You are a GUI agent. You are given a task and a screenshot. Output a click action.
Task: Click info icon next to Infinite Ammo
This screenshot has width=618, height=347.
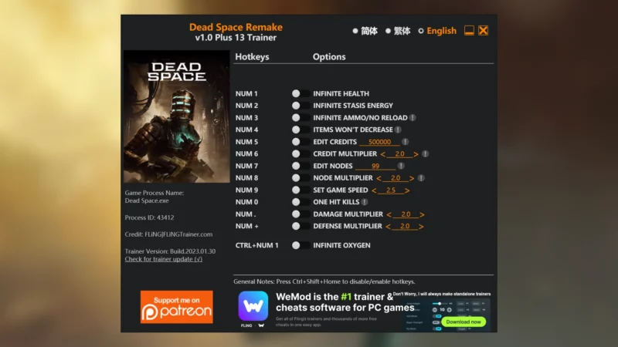click(x=413, y=118)
